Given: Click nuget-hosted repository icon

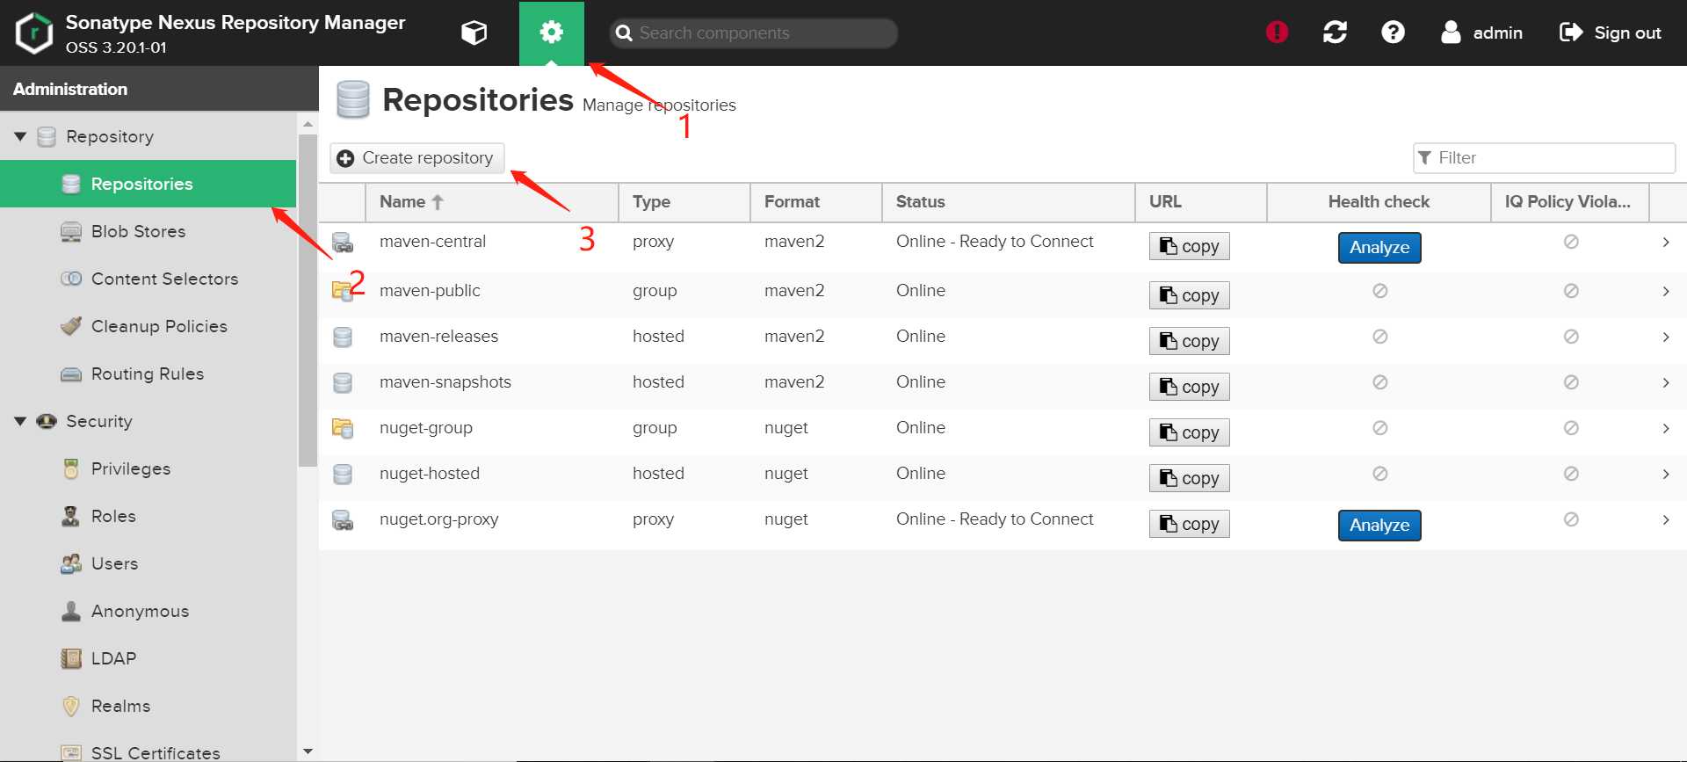Looking at the screenshot, I should pos(343,475).
